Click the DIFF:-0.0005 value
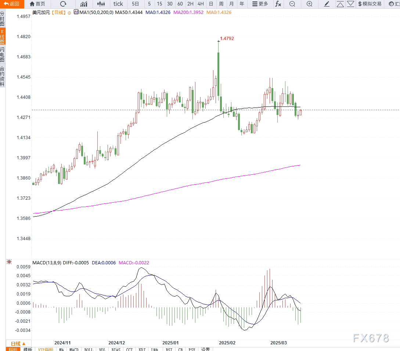The image size is (400, 351). point(76,263)
